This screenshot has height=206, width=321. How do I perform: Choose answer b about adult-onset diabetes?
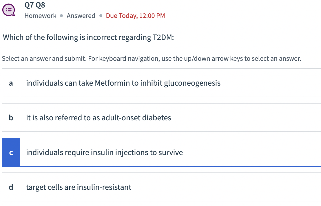161,117
